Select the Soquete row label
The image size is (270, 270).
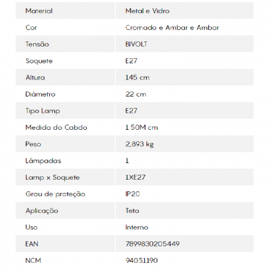39,61
